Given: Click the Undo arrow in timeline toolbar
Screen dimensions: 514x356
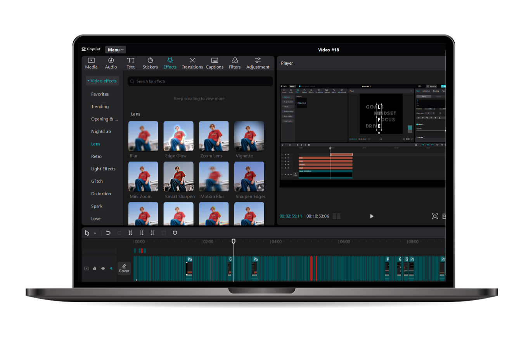Looking at the screenshot, I should [x=108, y=233].
